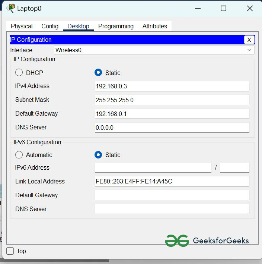262x264 pixels.
Task: Click the IPv4 Address field
Action: click(x=172, y=86)
